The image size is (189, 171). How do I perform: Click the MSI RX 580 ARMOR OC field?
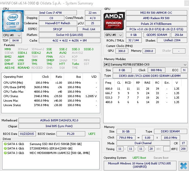tap(156, 13)
